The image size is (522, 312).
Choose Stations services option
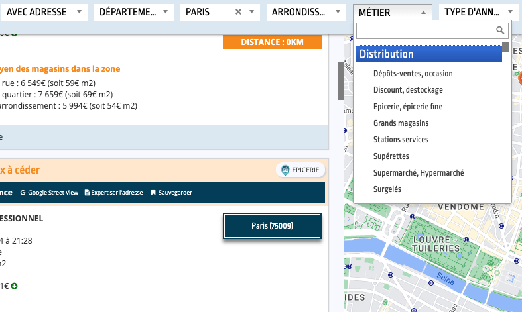pyautogui.click(x=401, y=140)
